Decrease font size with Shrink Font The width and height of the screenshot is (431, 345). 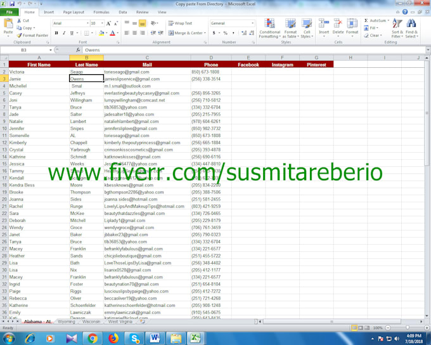pos(116,23)
